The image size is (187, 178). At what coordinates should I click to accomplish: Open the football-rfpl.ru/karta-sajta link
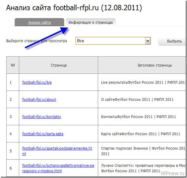click(x=43, y=134)
